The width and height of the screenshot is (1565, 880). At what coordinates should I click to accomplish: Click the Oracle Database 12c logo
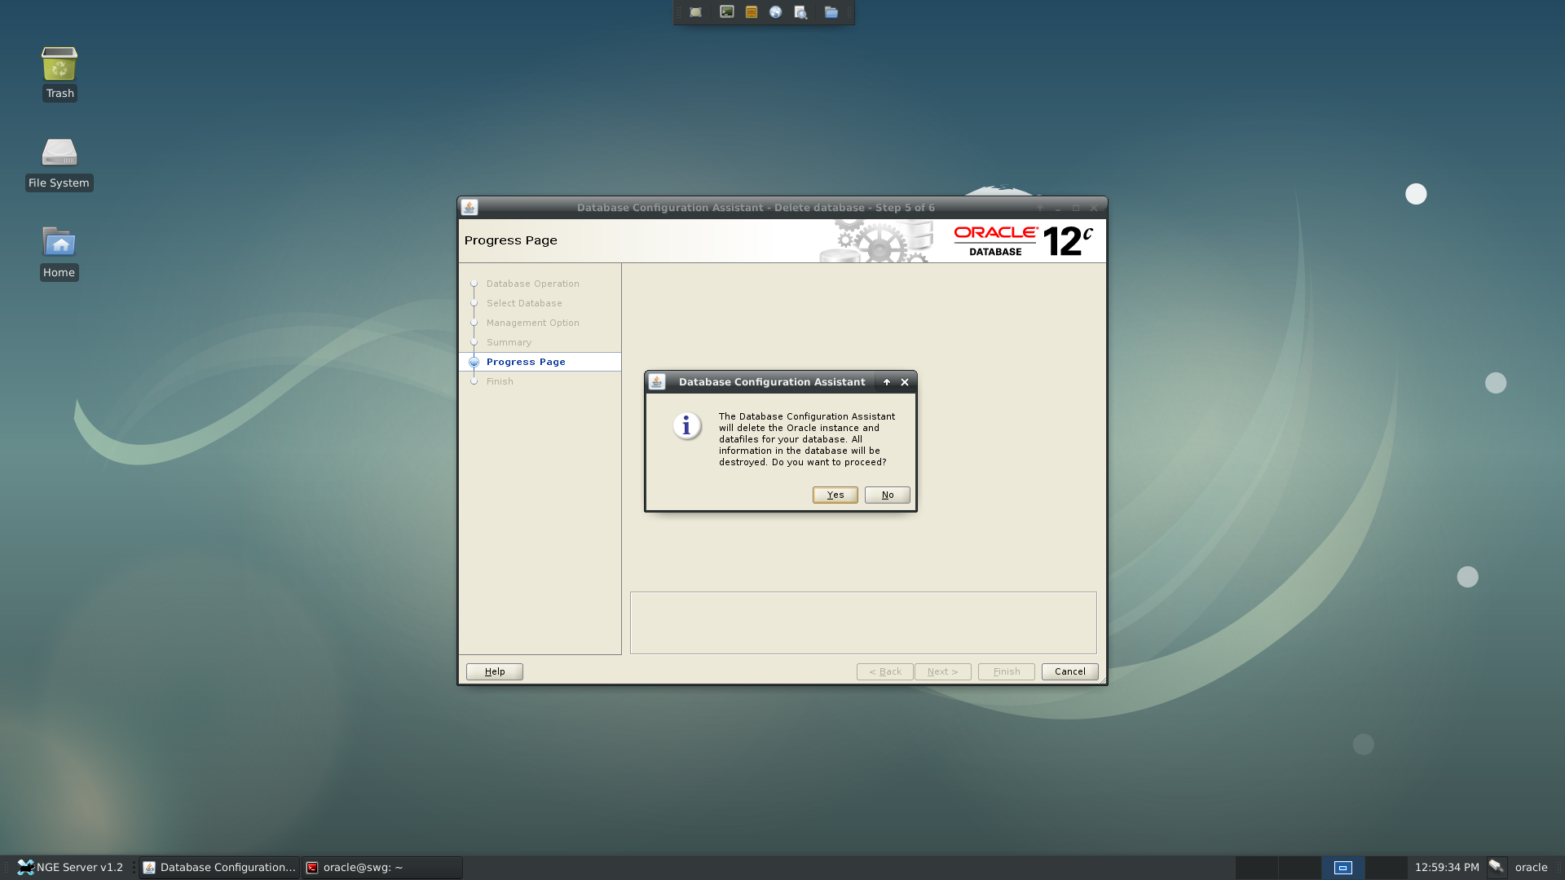click(x=1023, y=241)
